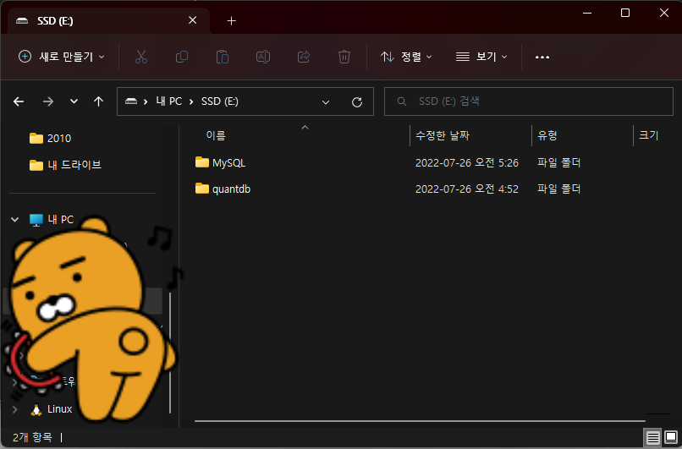Screen dimensions: 682x449
Task: Select the MySQL folder name
Action: 228,162
